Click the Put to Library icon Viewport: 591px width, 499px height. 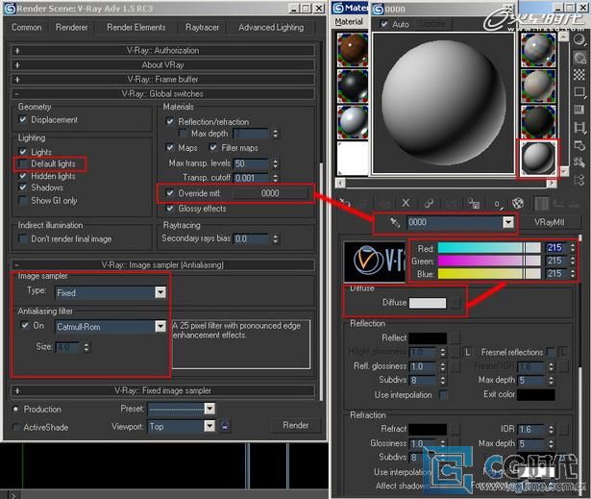pyautogui.click(x=474, y=203)
